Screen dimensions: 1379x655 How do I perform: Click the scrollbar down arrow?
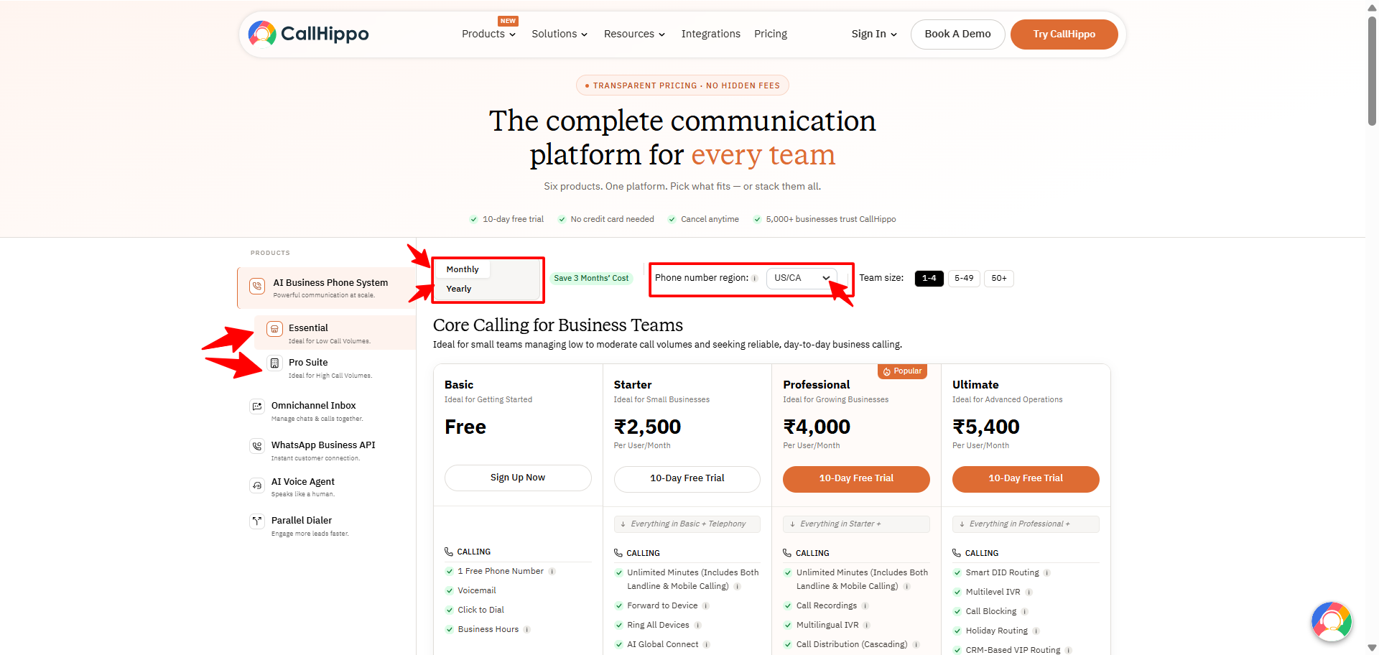(1372, 649)
